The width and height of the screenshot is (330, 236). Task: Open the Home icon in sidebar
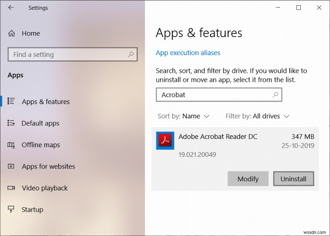(x=12, y=33)
